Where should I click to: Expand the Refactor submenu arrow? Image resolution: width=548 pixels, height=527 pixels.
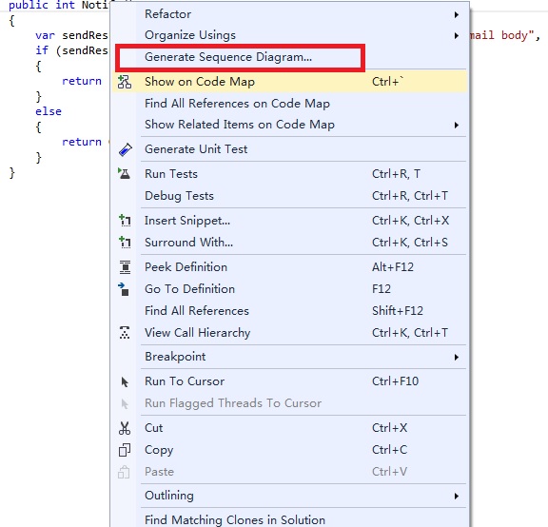click(x=456, y=14)
